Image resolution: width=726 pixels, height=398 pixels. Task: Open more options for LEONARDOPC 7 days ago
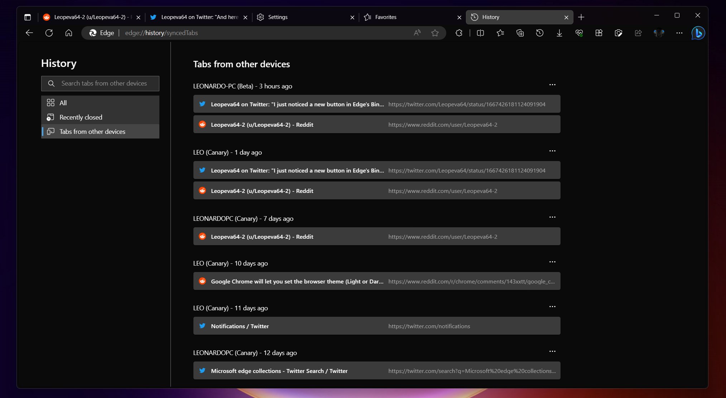click(x=552, y=217)
